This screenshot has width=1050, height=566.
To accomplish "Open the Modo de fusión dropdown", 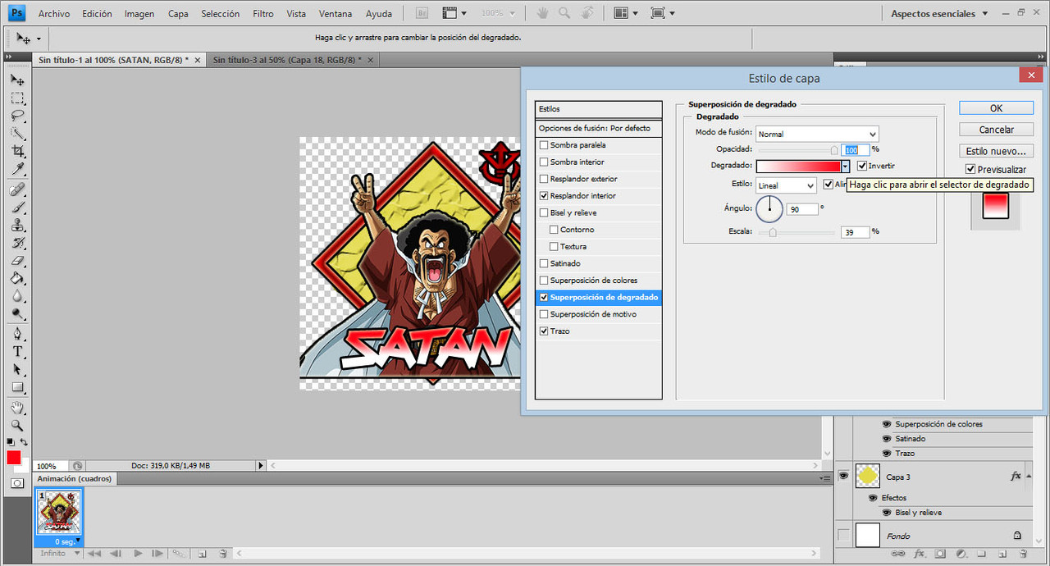I will point(817,134).
